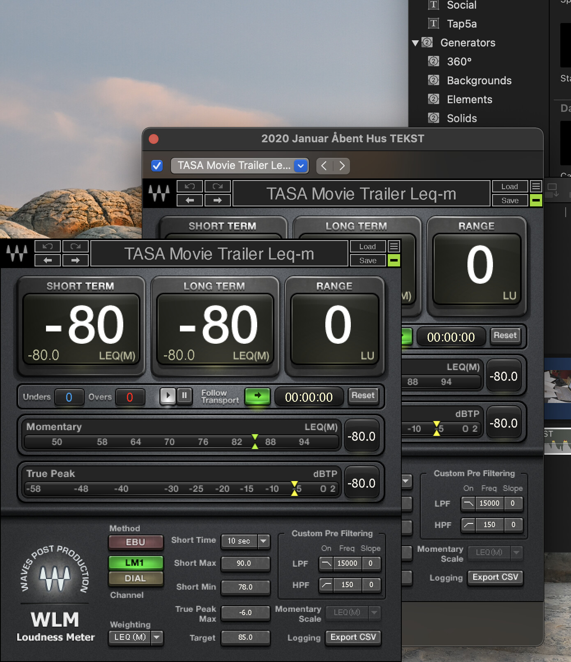Open the TASA Movie Trailer preset popup menu

(239, 166)
